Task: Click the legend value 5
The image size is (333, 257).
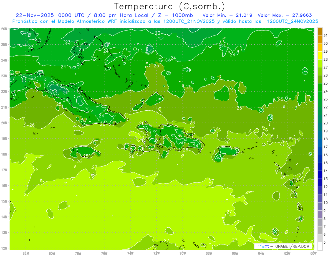Action: 325,242
